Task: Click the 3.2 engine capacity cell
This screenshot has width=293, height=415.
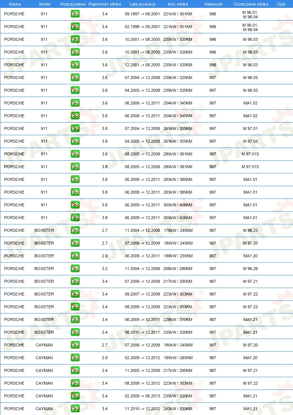Action: pyautogui.click(x=105, y=269)
